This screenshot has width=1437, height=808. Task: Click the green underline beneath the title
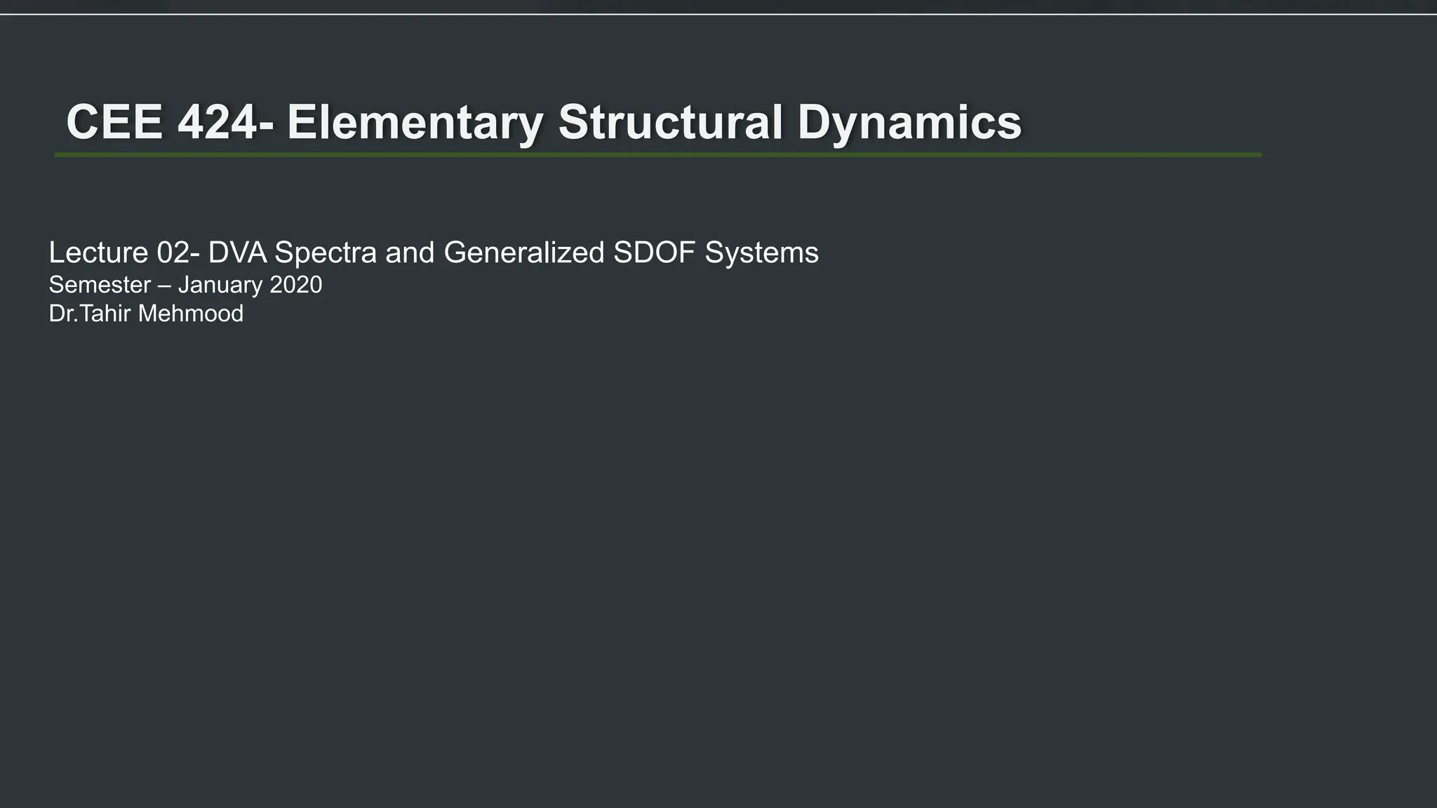(x=658, y=154)
